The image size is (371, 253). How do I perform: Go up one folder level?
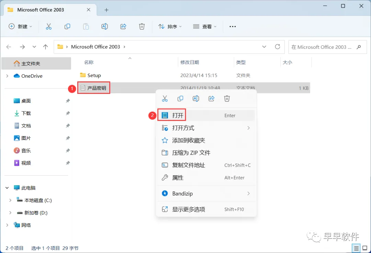click(45, 47)
